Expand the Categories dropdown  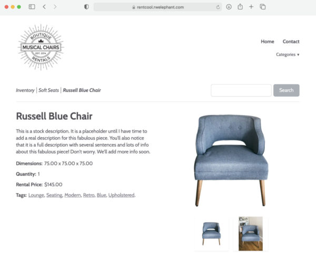tap(288, 55)
